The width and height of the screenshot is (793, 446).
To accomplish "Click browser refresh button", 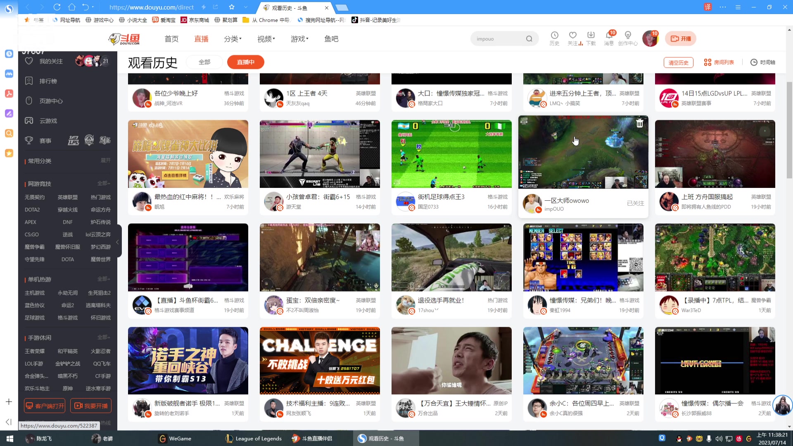I will pyautogui.click(x=57, y=7).
